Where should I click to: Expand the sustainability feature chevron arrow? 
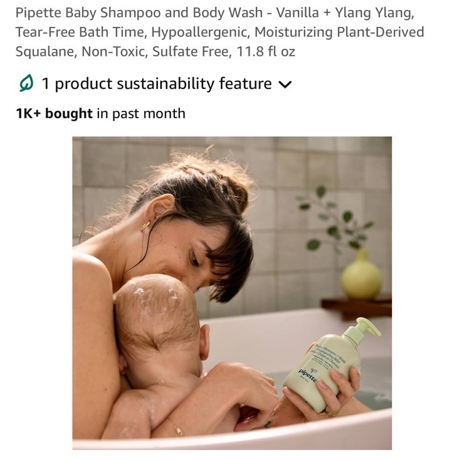285,84
